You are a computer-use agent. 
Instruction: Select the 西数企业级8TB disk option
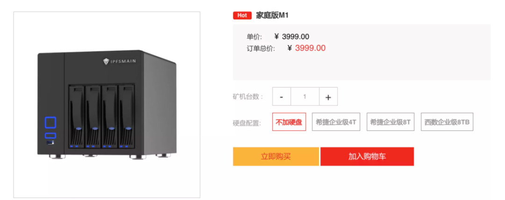(x=447, y=122)
